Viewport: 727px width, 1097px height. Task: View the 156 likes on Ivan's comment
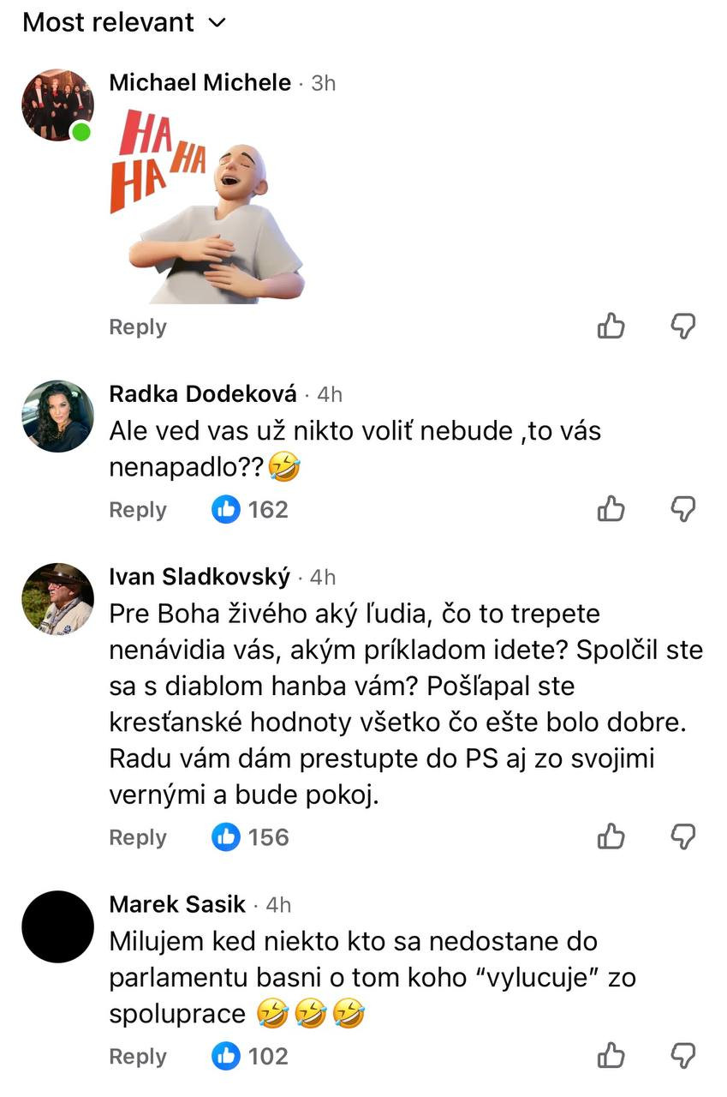250,837
